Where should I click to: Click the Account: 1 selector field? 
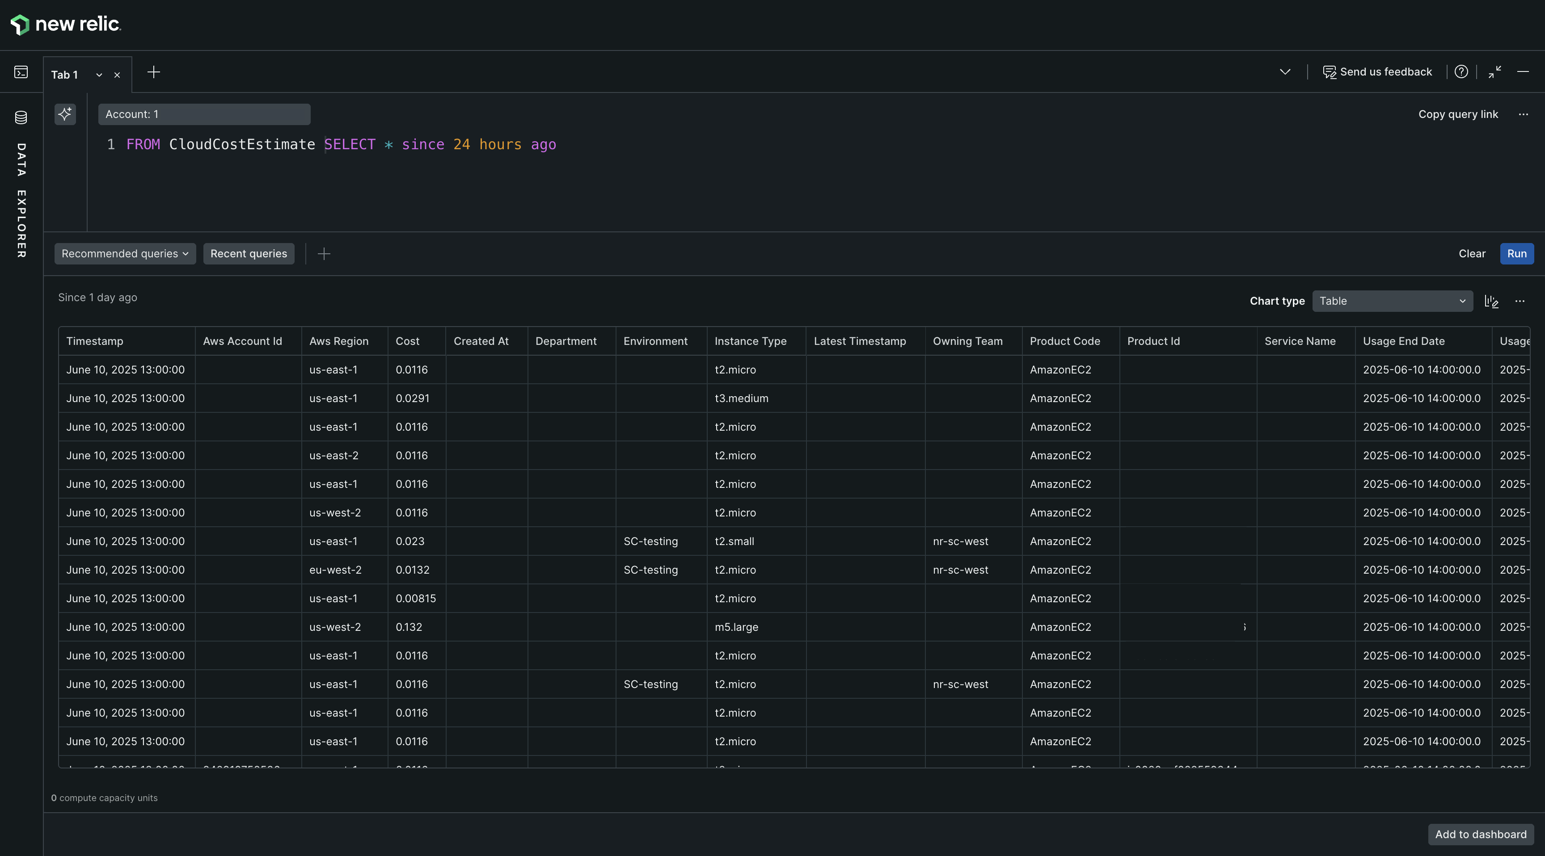point(204,114)
